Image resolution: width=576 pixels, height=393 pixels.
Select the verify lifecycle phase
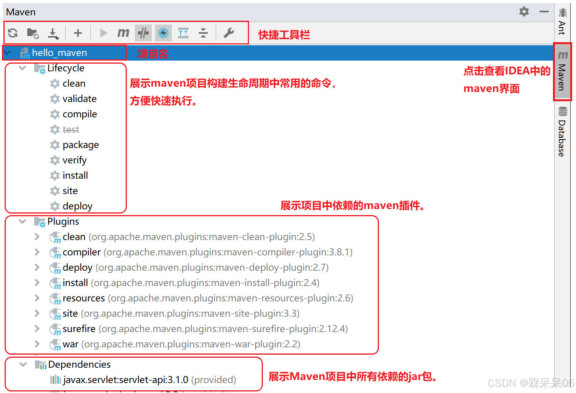(x=75, y=160)
